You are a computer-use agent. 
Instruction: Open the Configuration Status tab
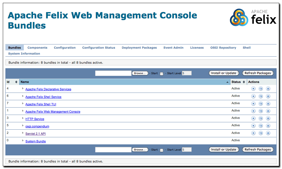coord(99,48)
